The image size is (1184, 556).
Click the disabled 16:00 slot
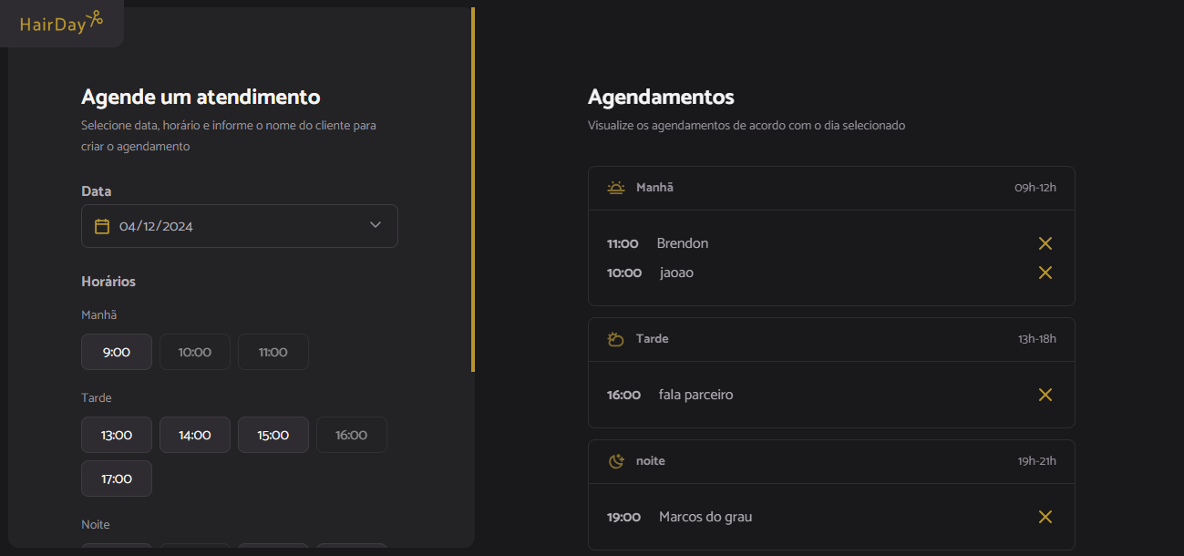click(x=352, y=435)
